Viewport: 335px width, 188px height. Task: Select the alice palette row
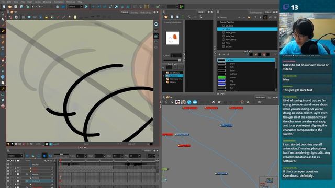(x=248, y=29)
